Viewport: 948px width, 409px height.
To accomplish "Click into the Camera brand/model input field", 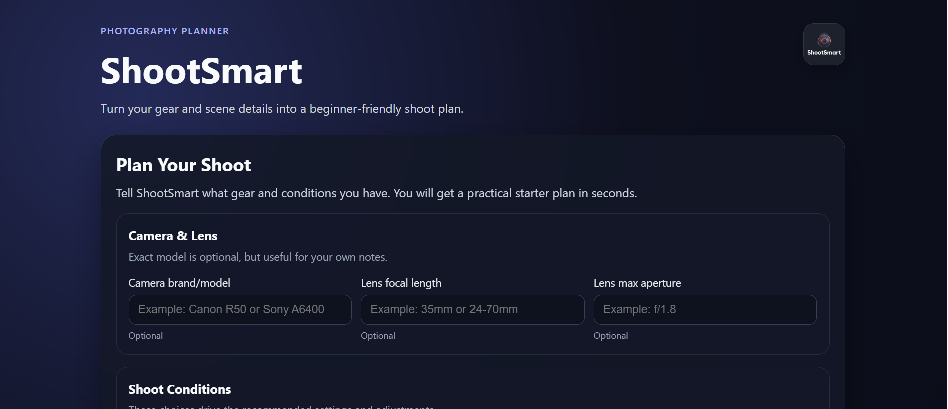I will (x=239, y=309).
